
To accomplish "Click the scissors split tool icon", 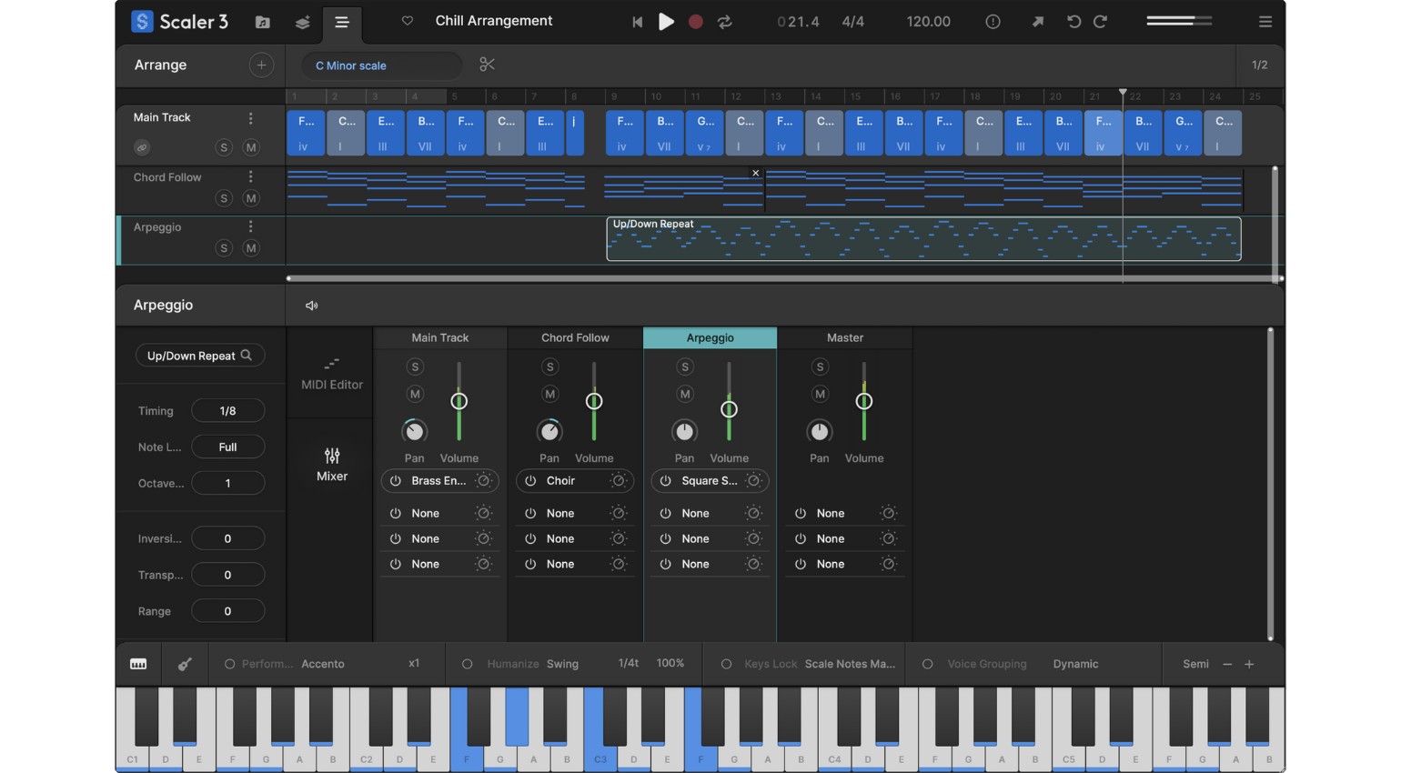I will [x=487, y=65].
